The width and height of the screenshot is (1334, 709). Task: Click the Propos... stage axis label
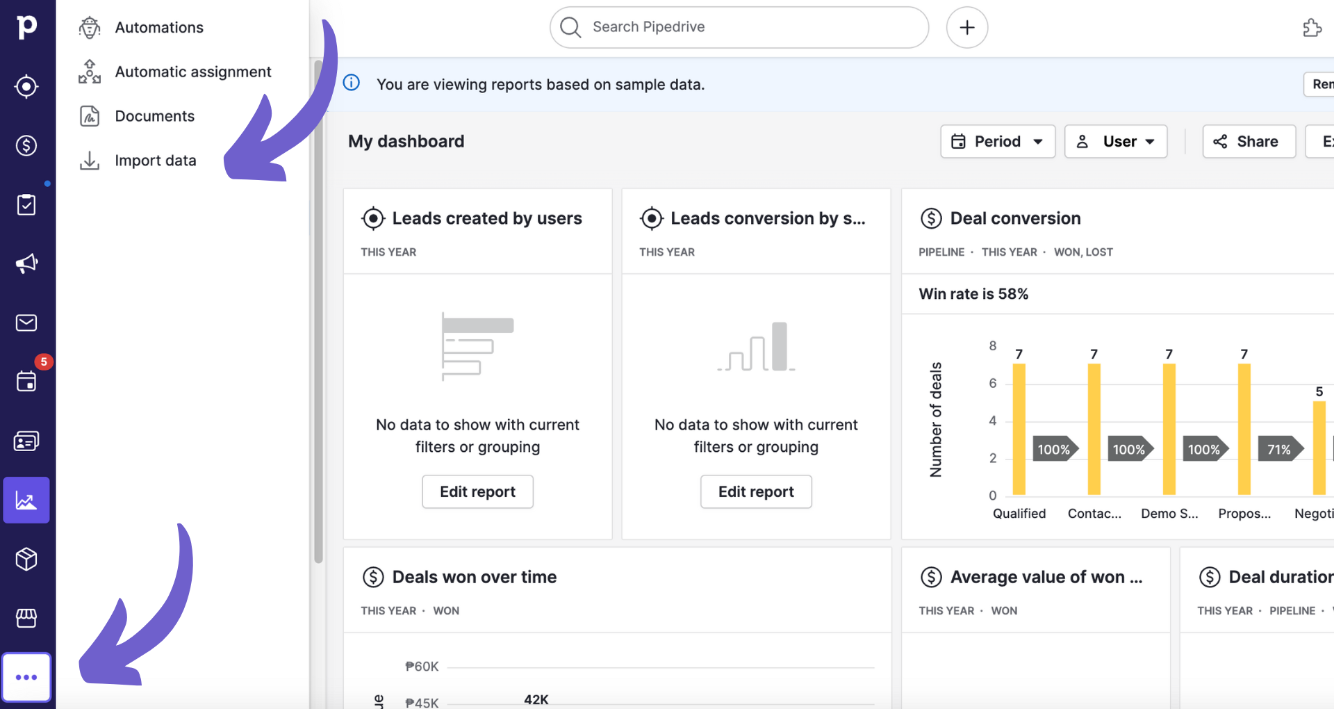[x=1244, y=514]
